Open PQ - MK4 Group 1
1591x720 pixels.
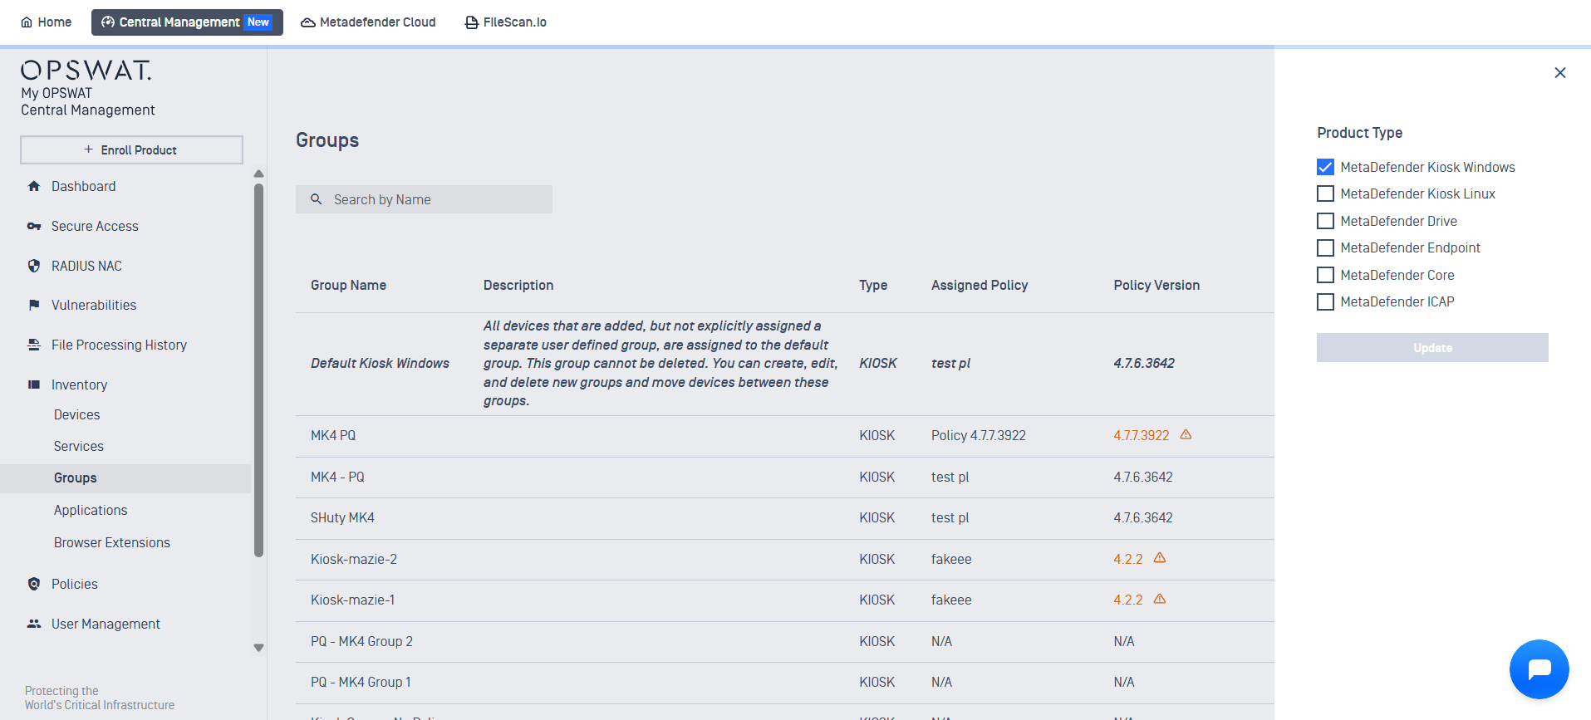[x=361, y=682]
